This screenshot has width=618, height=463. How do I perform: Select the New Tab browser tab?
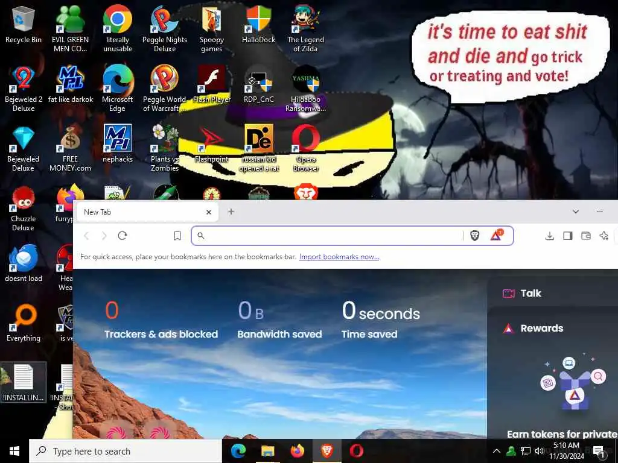pos(146,212)
